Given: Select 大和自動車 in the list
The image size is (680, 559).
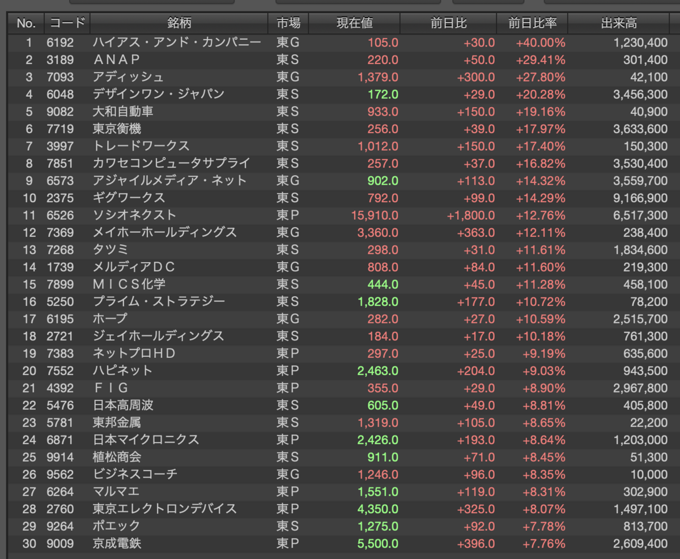Looking at the screenshot, I should [x=123, y=112].
